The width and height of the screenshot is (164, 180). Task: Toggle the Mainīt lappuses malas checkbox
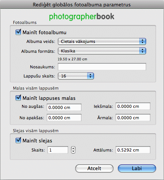pos(18,98)
